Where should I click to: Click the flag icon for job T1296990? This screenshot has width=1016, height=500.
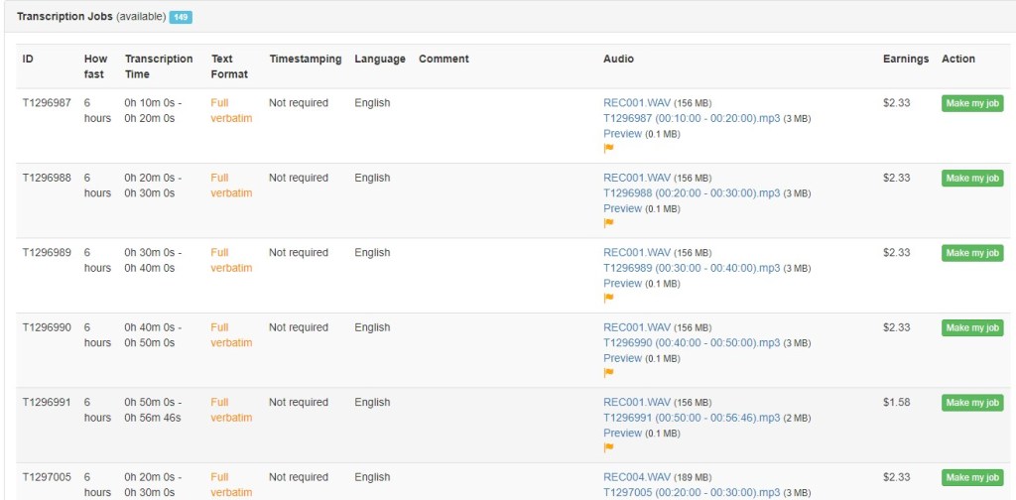point(608,372)
